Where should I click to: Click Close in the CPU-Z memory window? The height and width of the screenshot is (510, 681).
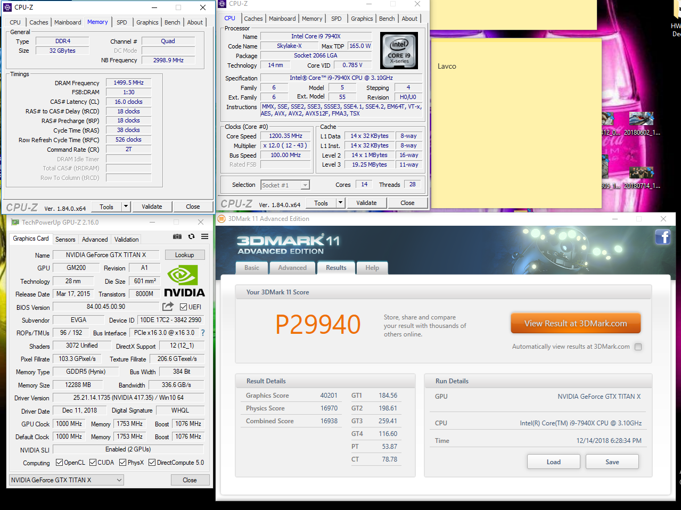pyautogui.click(x=193, y=207)
